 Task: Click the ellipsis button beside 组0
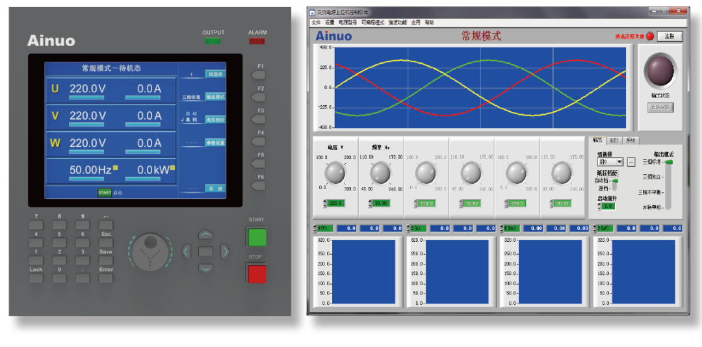pyautogui.click(x=631, y=162)
